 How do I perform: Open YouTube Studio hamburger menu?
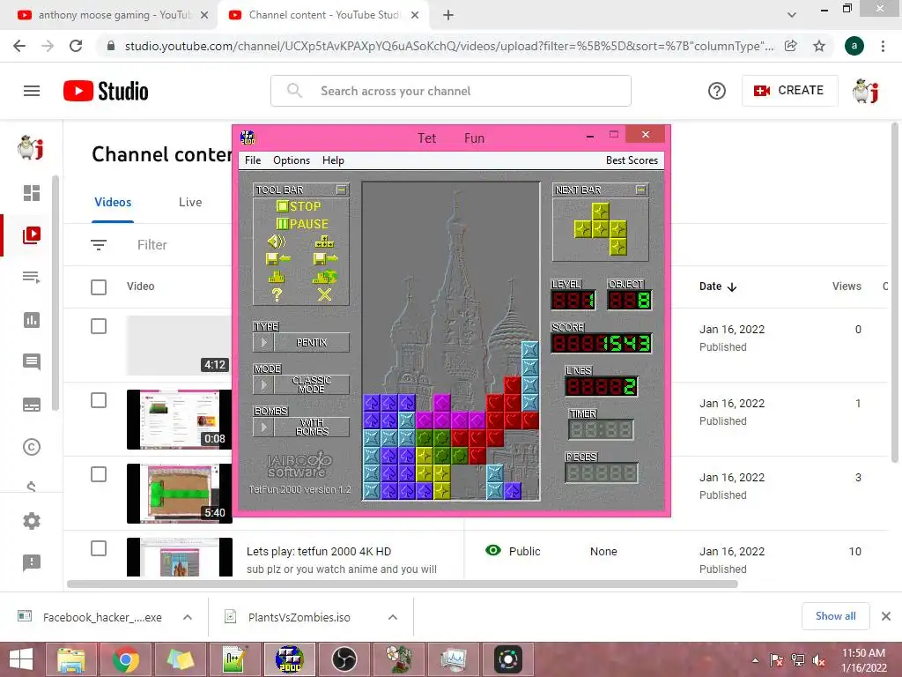32,91
